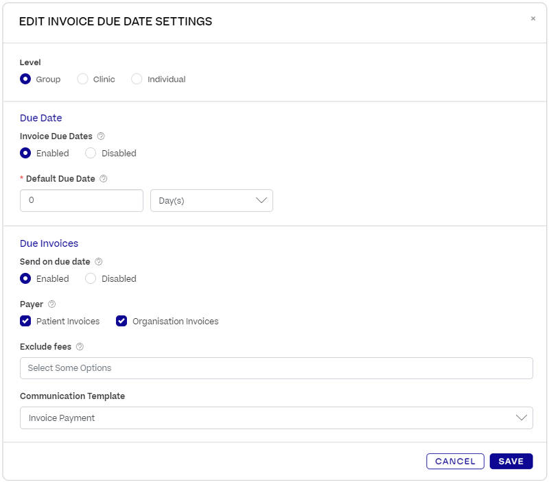
Task: Open Exclude fees options selector
Action: click(x=276, y=368)
